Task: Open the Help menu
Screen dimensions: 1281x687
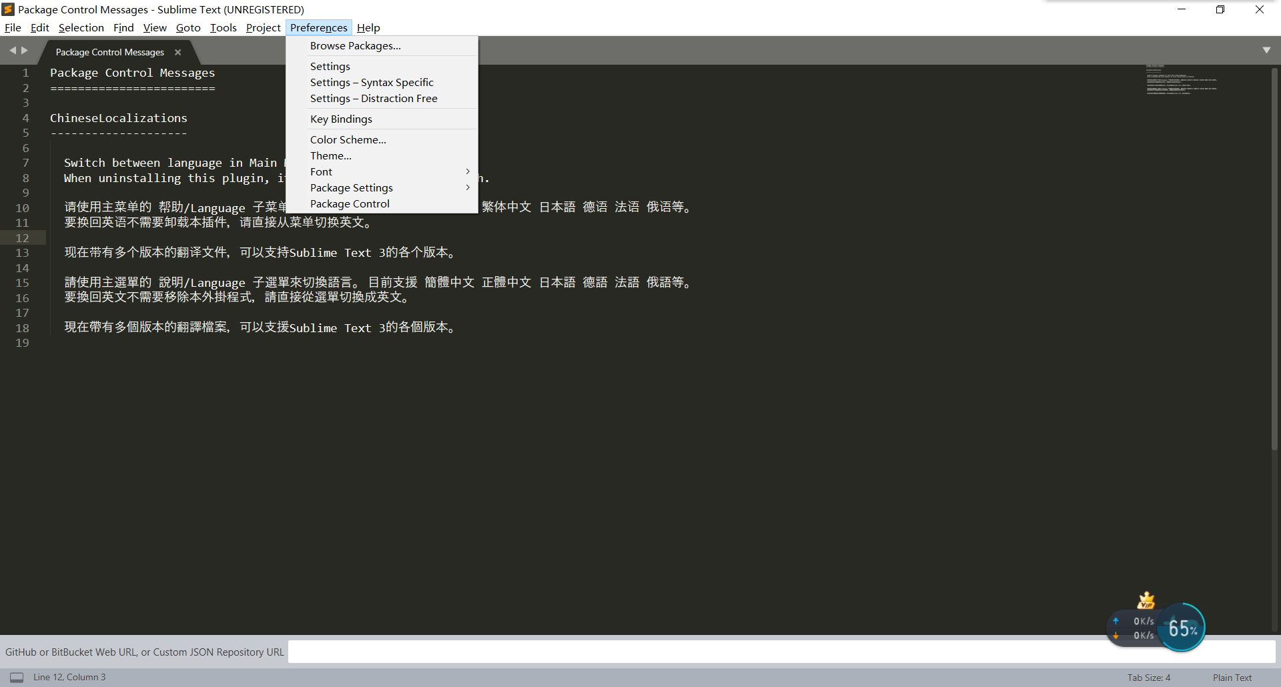Action: click(x=368, y=27)
